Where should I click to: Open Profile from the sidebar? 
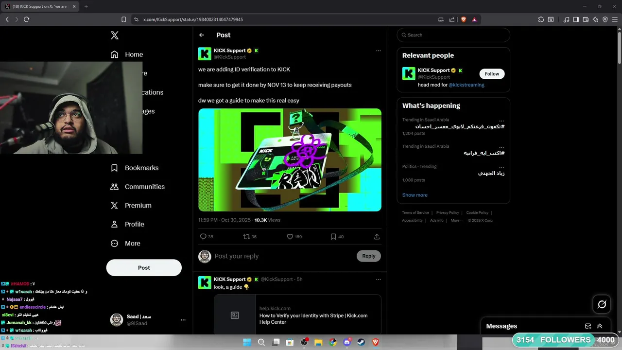click(x=127, y=224)
